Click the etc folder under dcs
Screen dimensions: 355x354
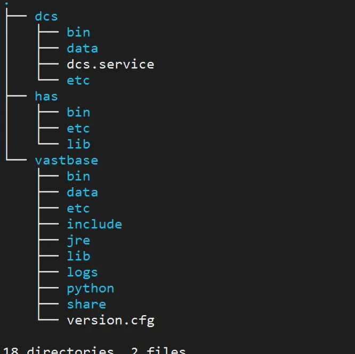tap(78, 80)
